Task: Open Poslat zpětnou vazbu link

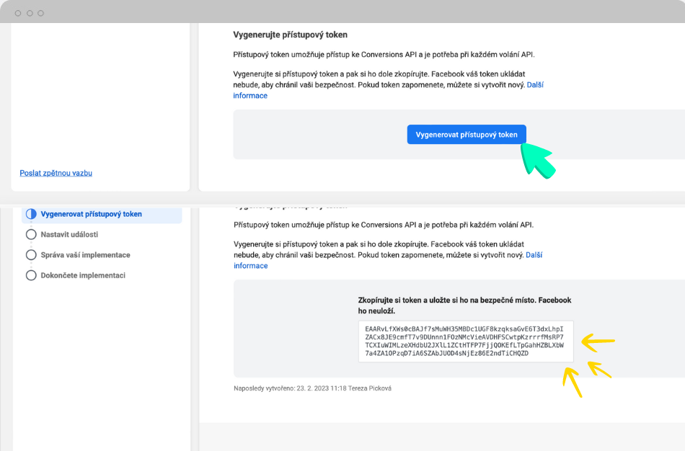Action: (x=56, y=173)
